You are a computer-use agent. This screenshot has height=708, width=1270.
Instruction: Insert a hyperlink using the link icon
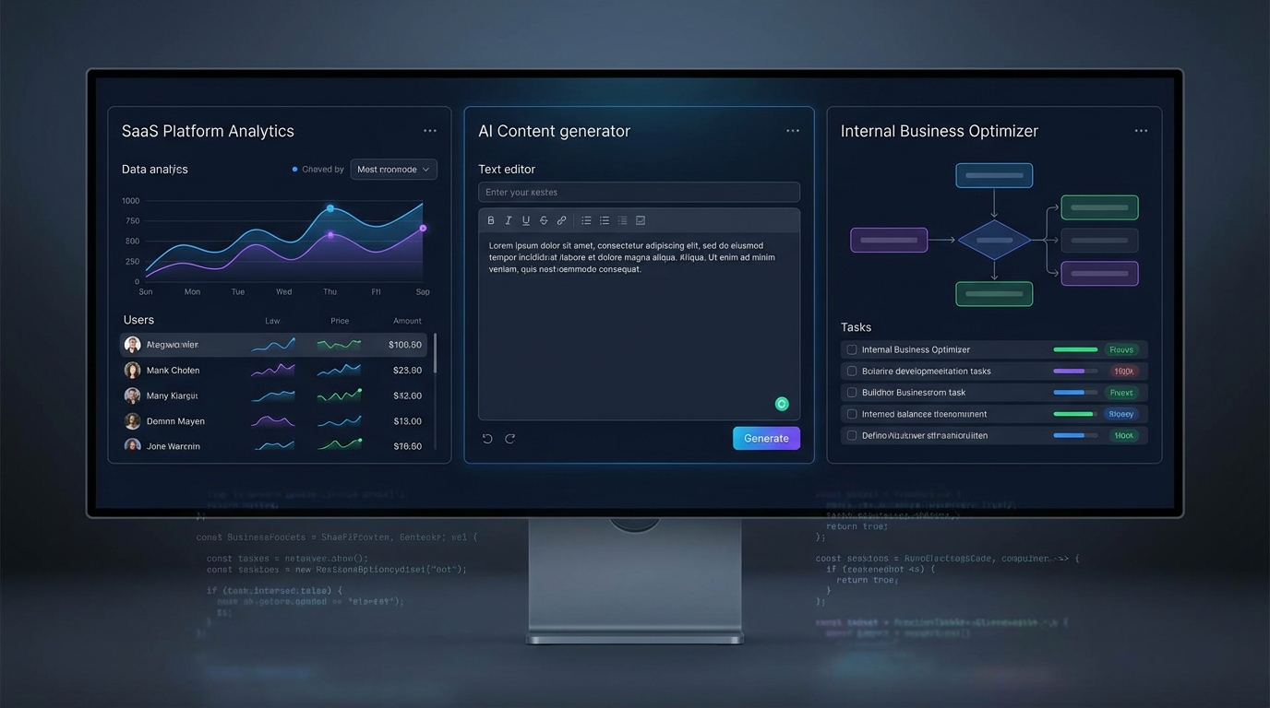pos(561,219)
